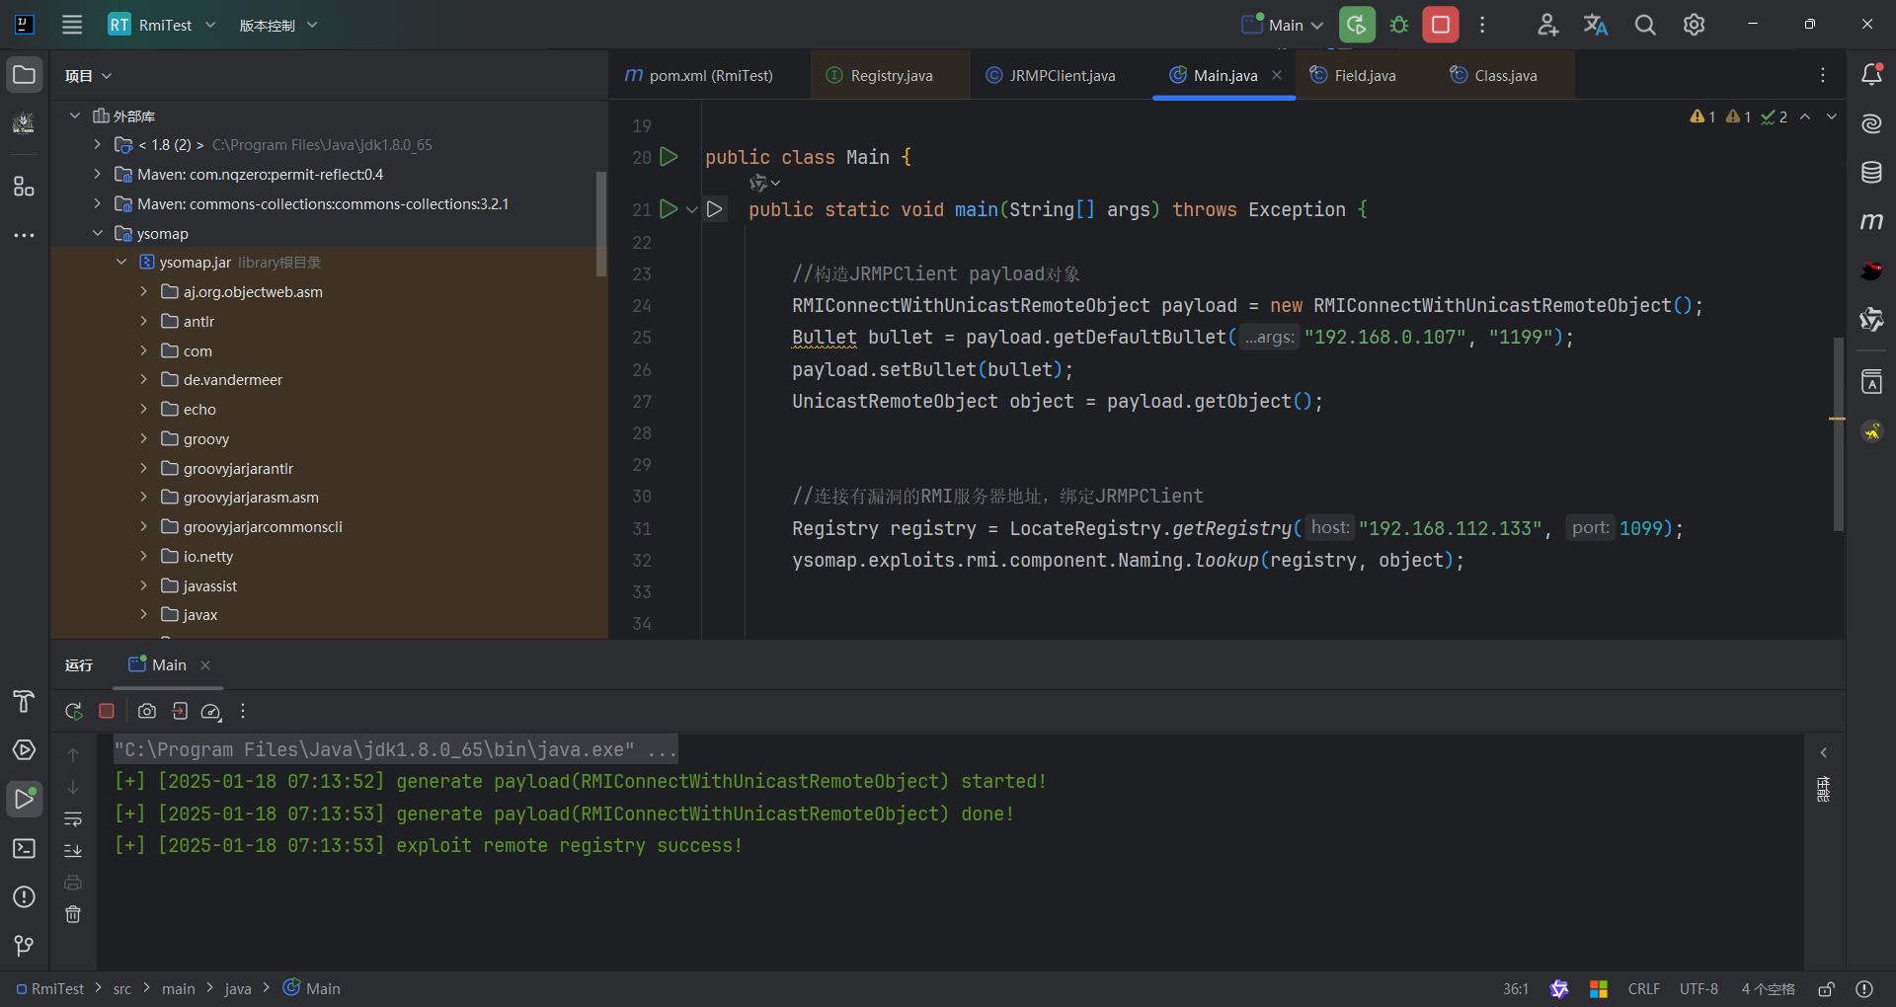Screen dimensions: 1896x1007
Task: Expand the JDK 1.8 library node
Action: click(97, 145)
